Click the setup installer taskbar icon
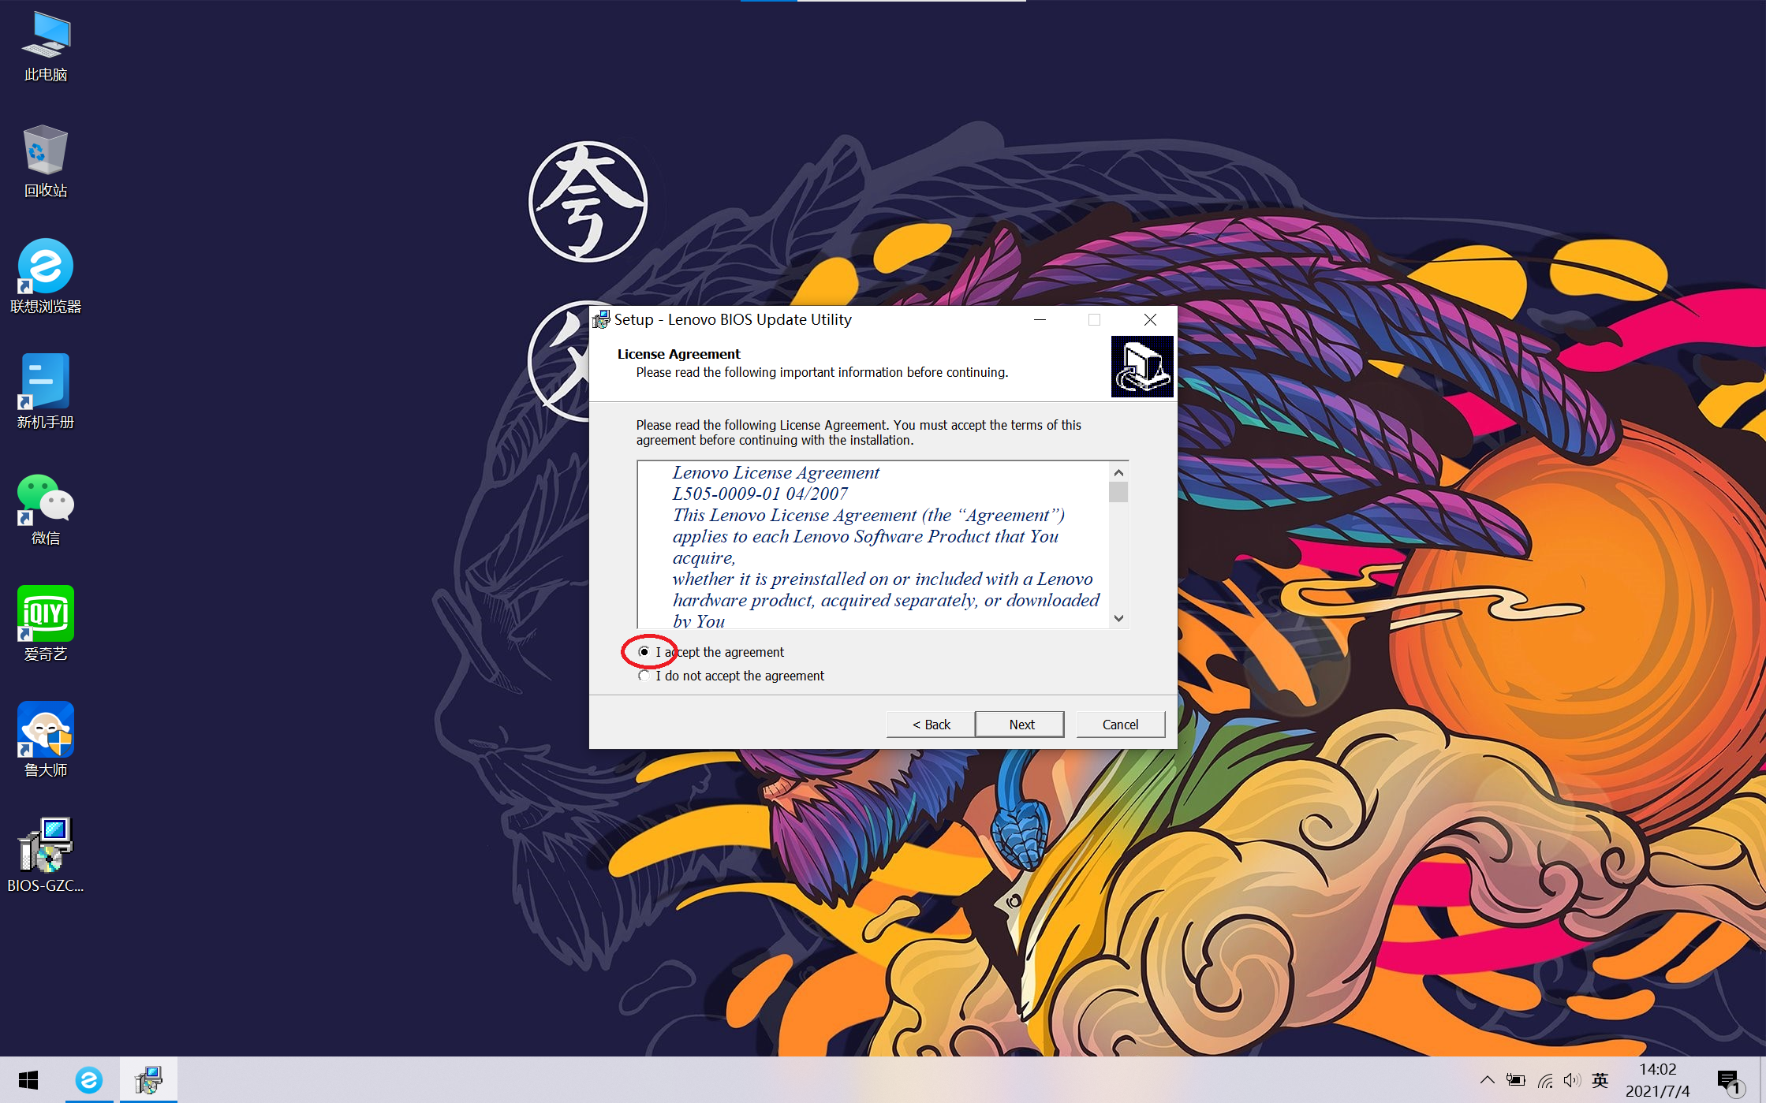The height and width of the screenshot is (1103, 1766). (148, 1080)
